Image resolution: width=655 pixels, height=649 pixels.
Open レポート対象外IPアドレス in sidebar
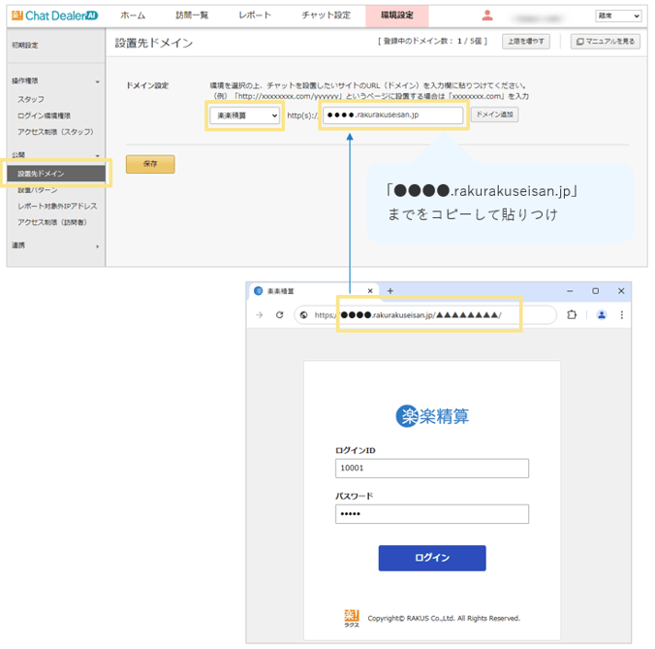57,207
